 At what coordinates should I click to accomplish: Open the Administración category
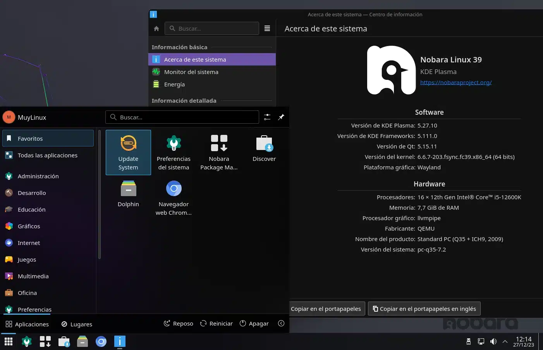[48, 176]
